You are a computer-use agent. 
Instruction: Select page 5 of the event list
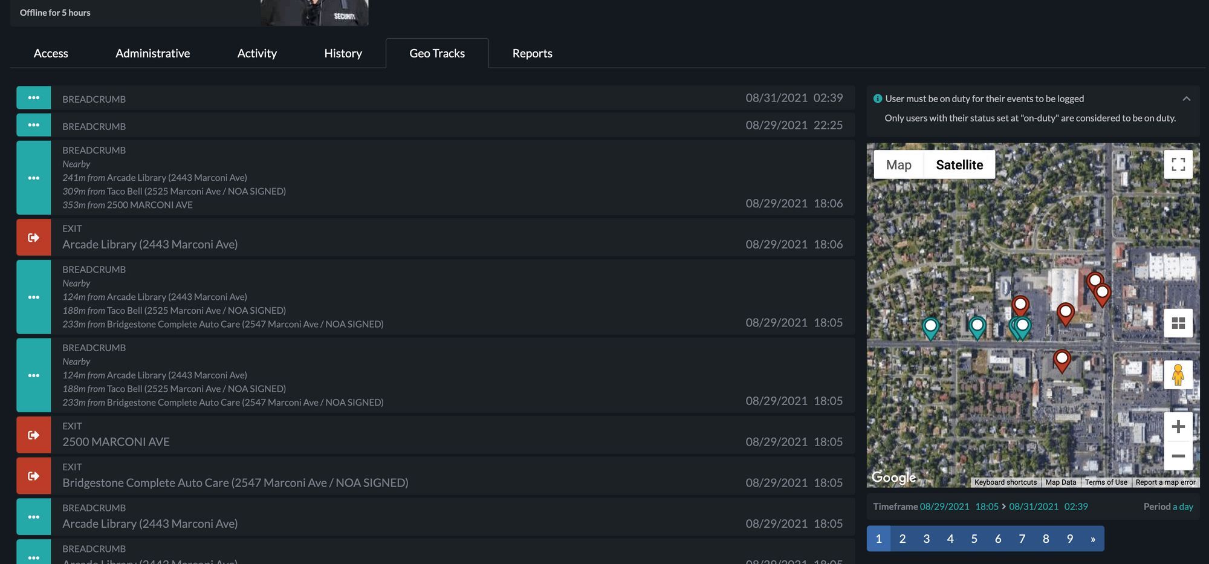click(974, 538)
